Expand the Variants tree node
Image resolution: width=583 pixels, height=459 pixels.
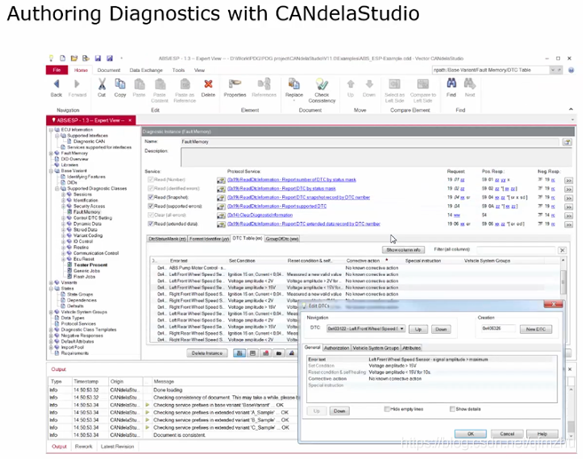tap(51, 282)
